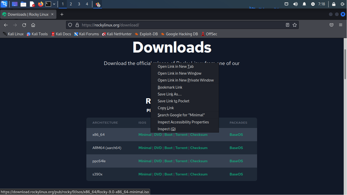Open the BaseOS packages link for s390x
Image resolution: width=347 pixels, height=195 pixels.
click(x=236, y=174)
